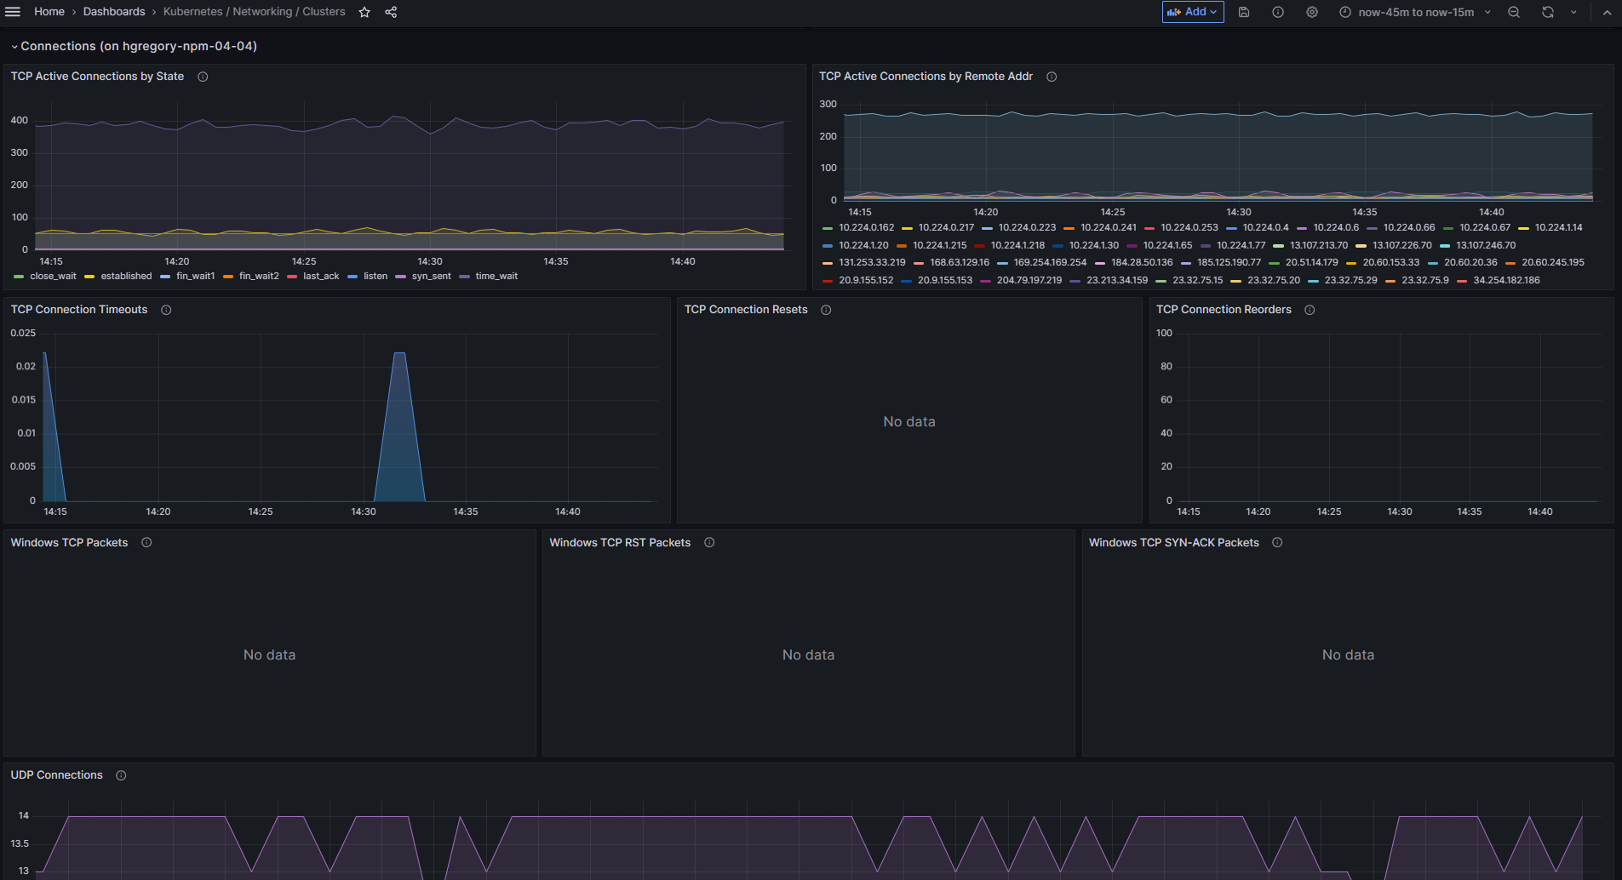
Task: Click the dashboard insights info icon in top bar
Action: pyautogui.click(x=1278, y=12)
